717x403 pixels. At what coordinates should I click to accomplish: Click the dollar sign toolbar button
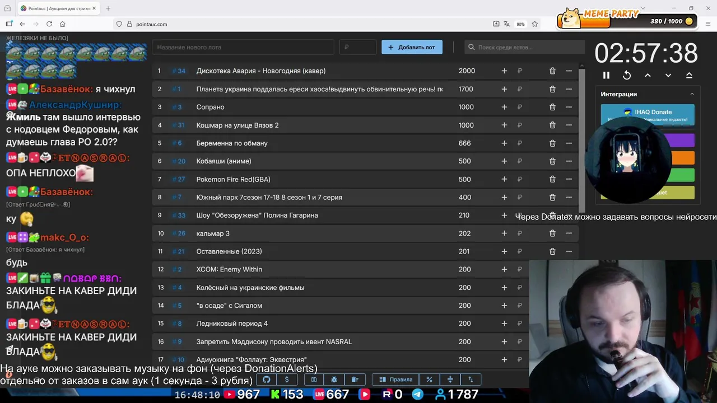click(x=287, y=379)
